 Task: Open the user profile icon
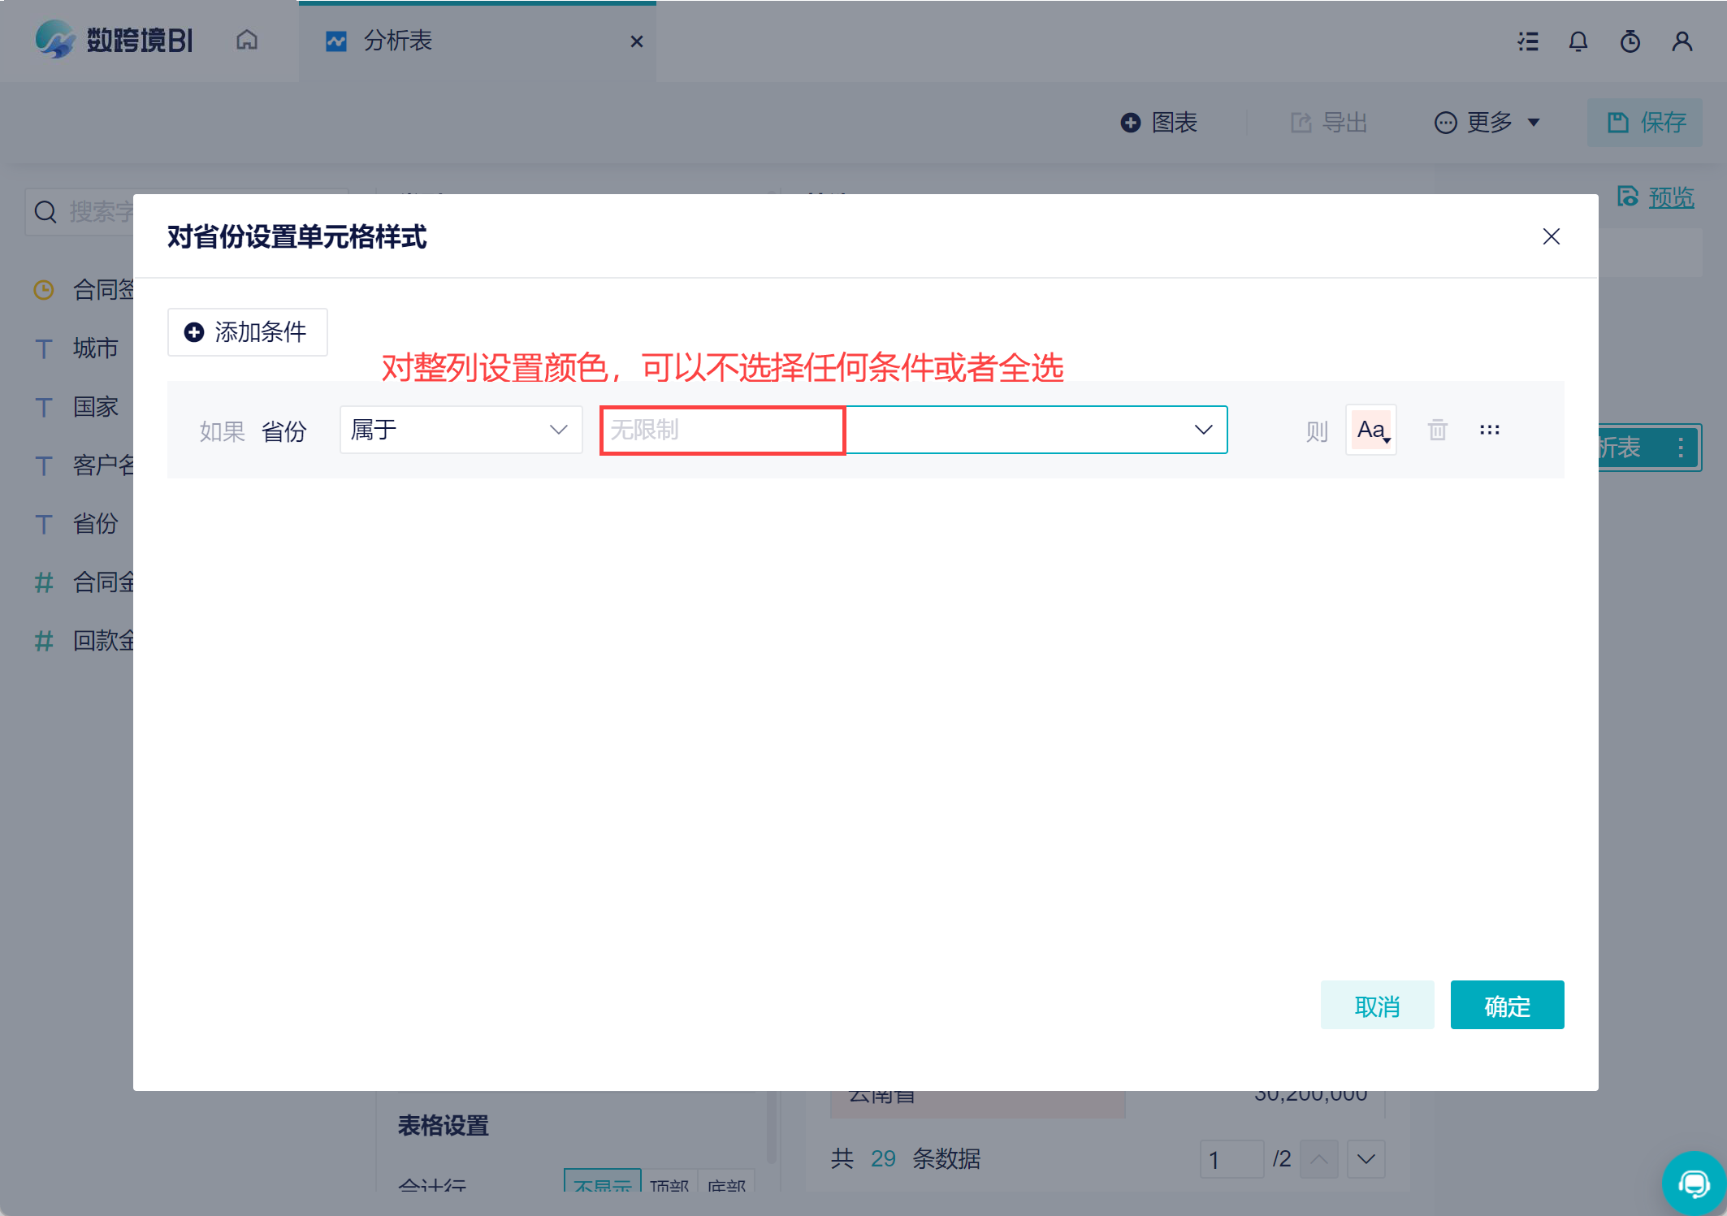(x=1682, y=41)
